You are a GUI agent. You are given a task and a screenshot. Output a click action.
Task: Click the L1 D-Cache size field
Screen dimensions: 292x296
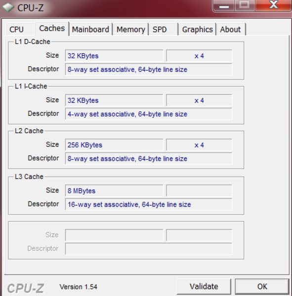(x=114, y=56)
